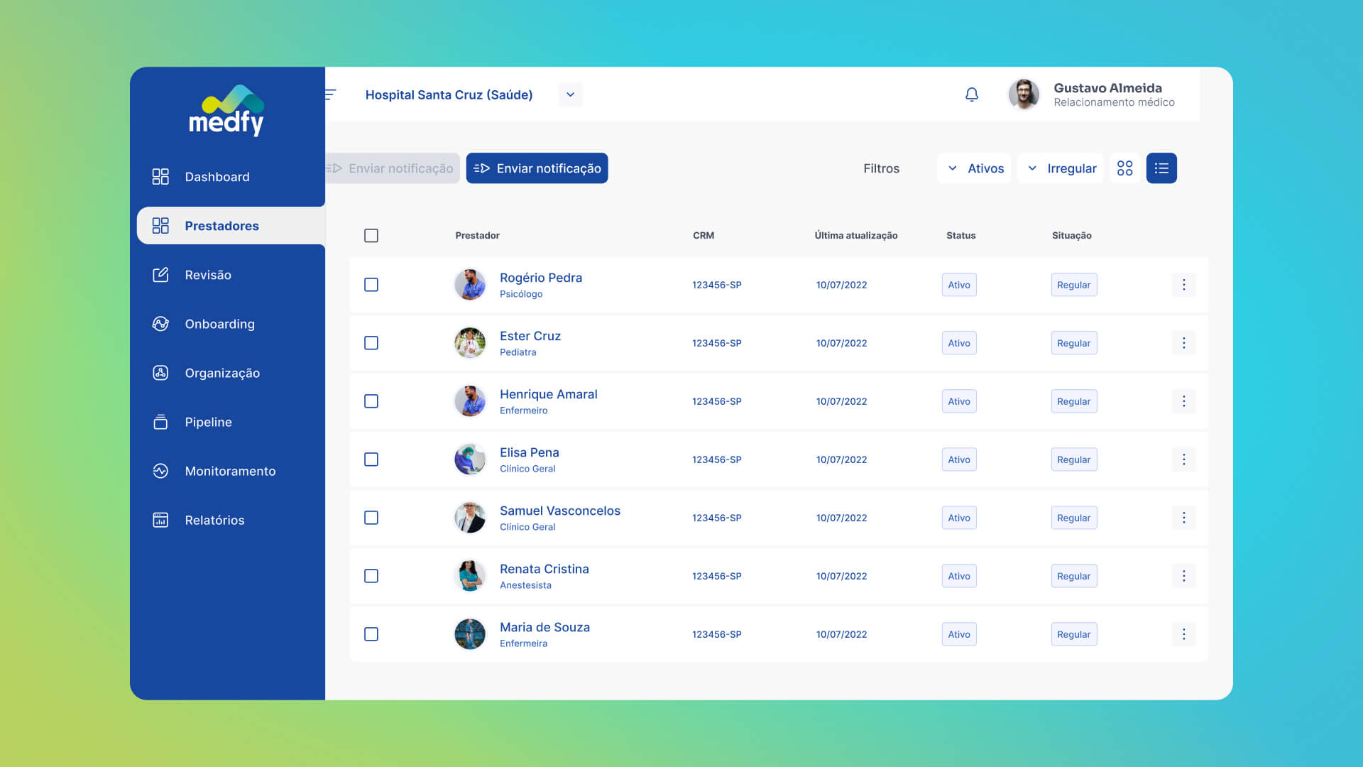Switch to list view icon
This screenshot has height=767, width=1363.
click(x=1161, y=168)
